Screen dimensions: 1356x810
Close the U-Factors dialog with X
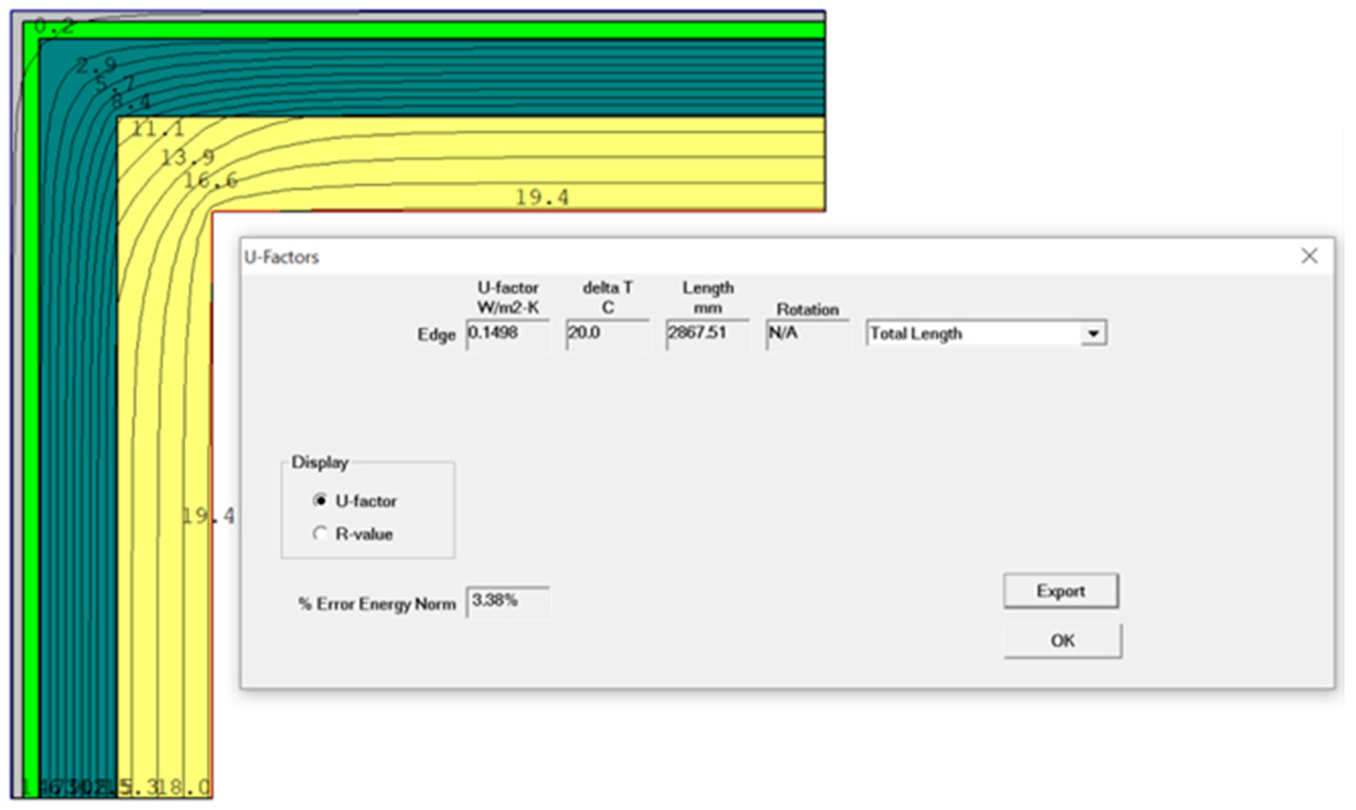(x=1309, y=256)
